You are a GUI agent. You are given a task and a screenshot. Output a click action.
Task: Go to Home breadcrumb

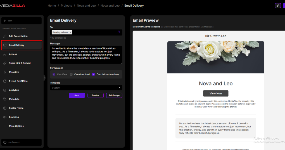point(52,6)
